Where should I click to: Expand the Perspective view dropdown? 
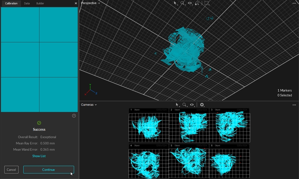(90, 3)
